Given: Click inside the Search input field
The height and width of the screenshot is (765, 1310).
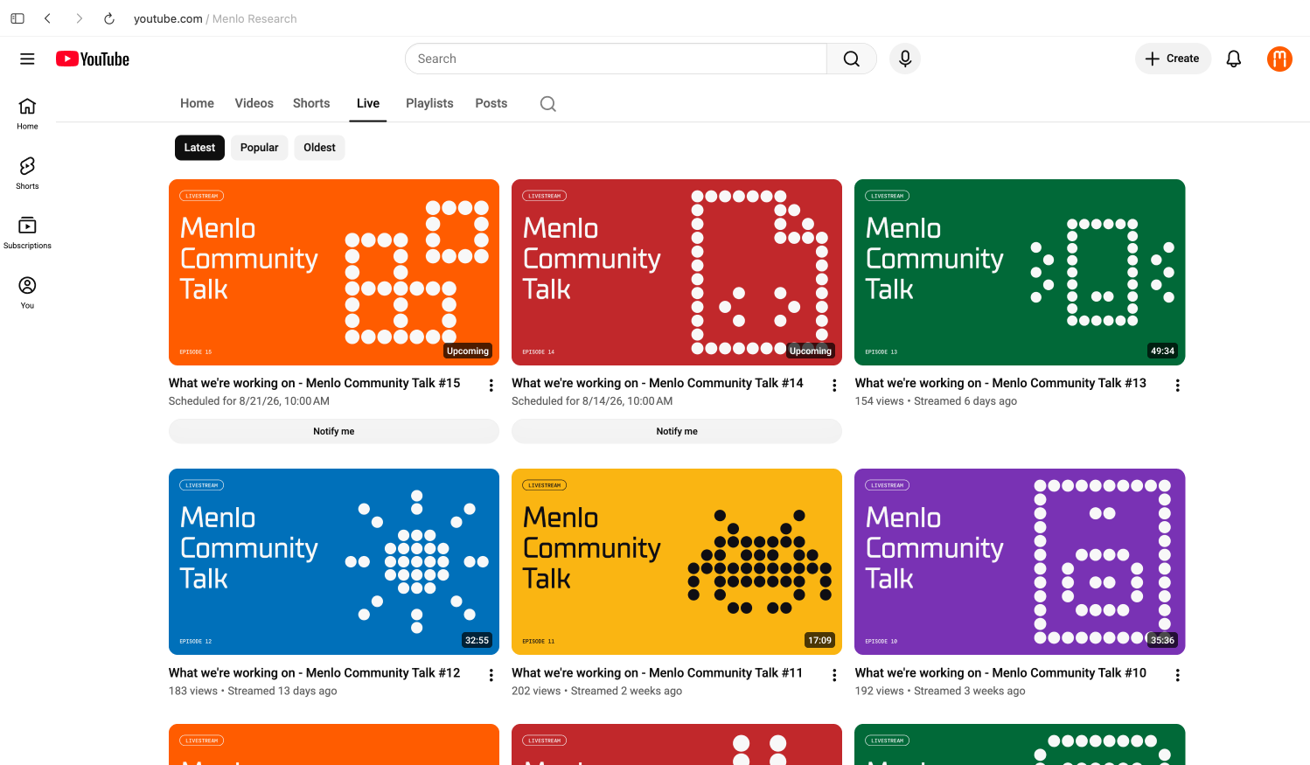Looking at the screenshot, I should [x=617, y=59].
